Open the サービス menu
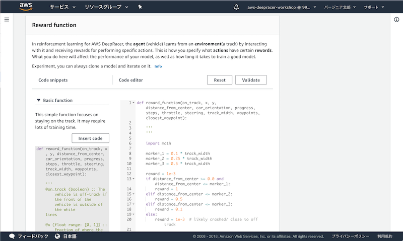403x241 pixels. [62, 7]
